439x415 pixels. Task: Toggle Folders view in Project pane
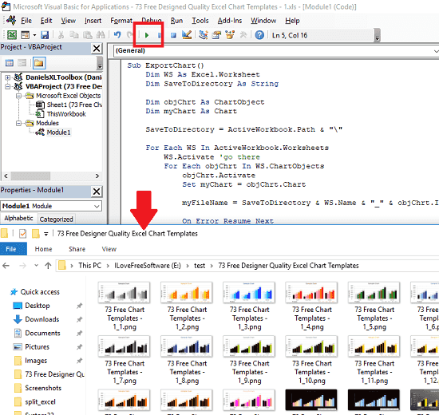(x=39, y=63)
